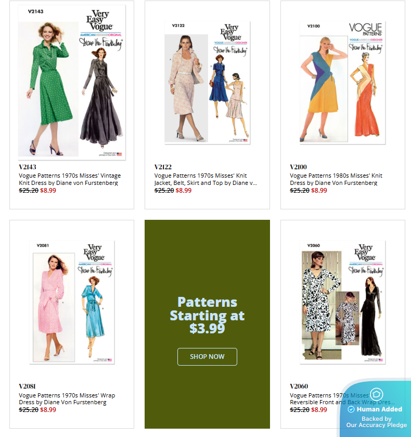The height and width of the screenshot is (437, 411).
Task: Open the V2081 pink wrap dress image
Action: tap(72, 302)
